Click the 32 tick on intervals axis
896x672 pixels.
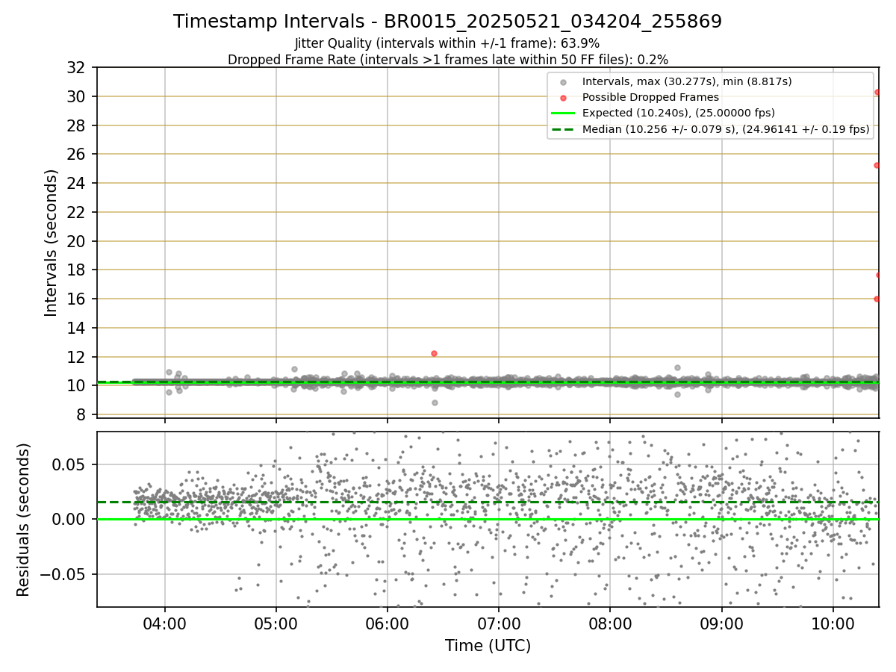tap(75, 68)
